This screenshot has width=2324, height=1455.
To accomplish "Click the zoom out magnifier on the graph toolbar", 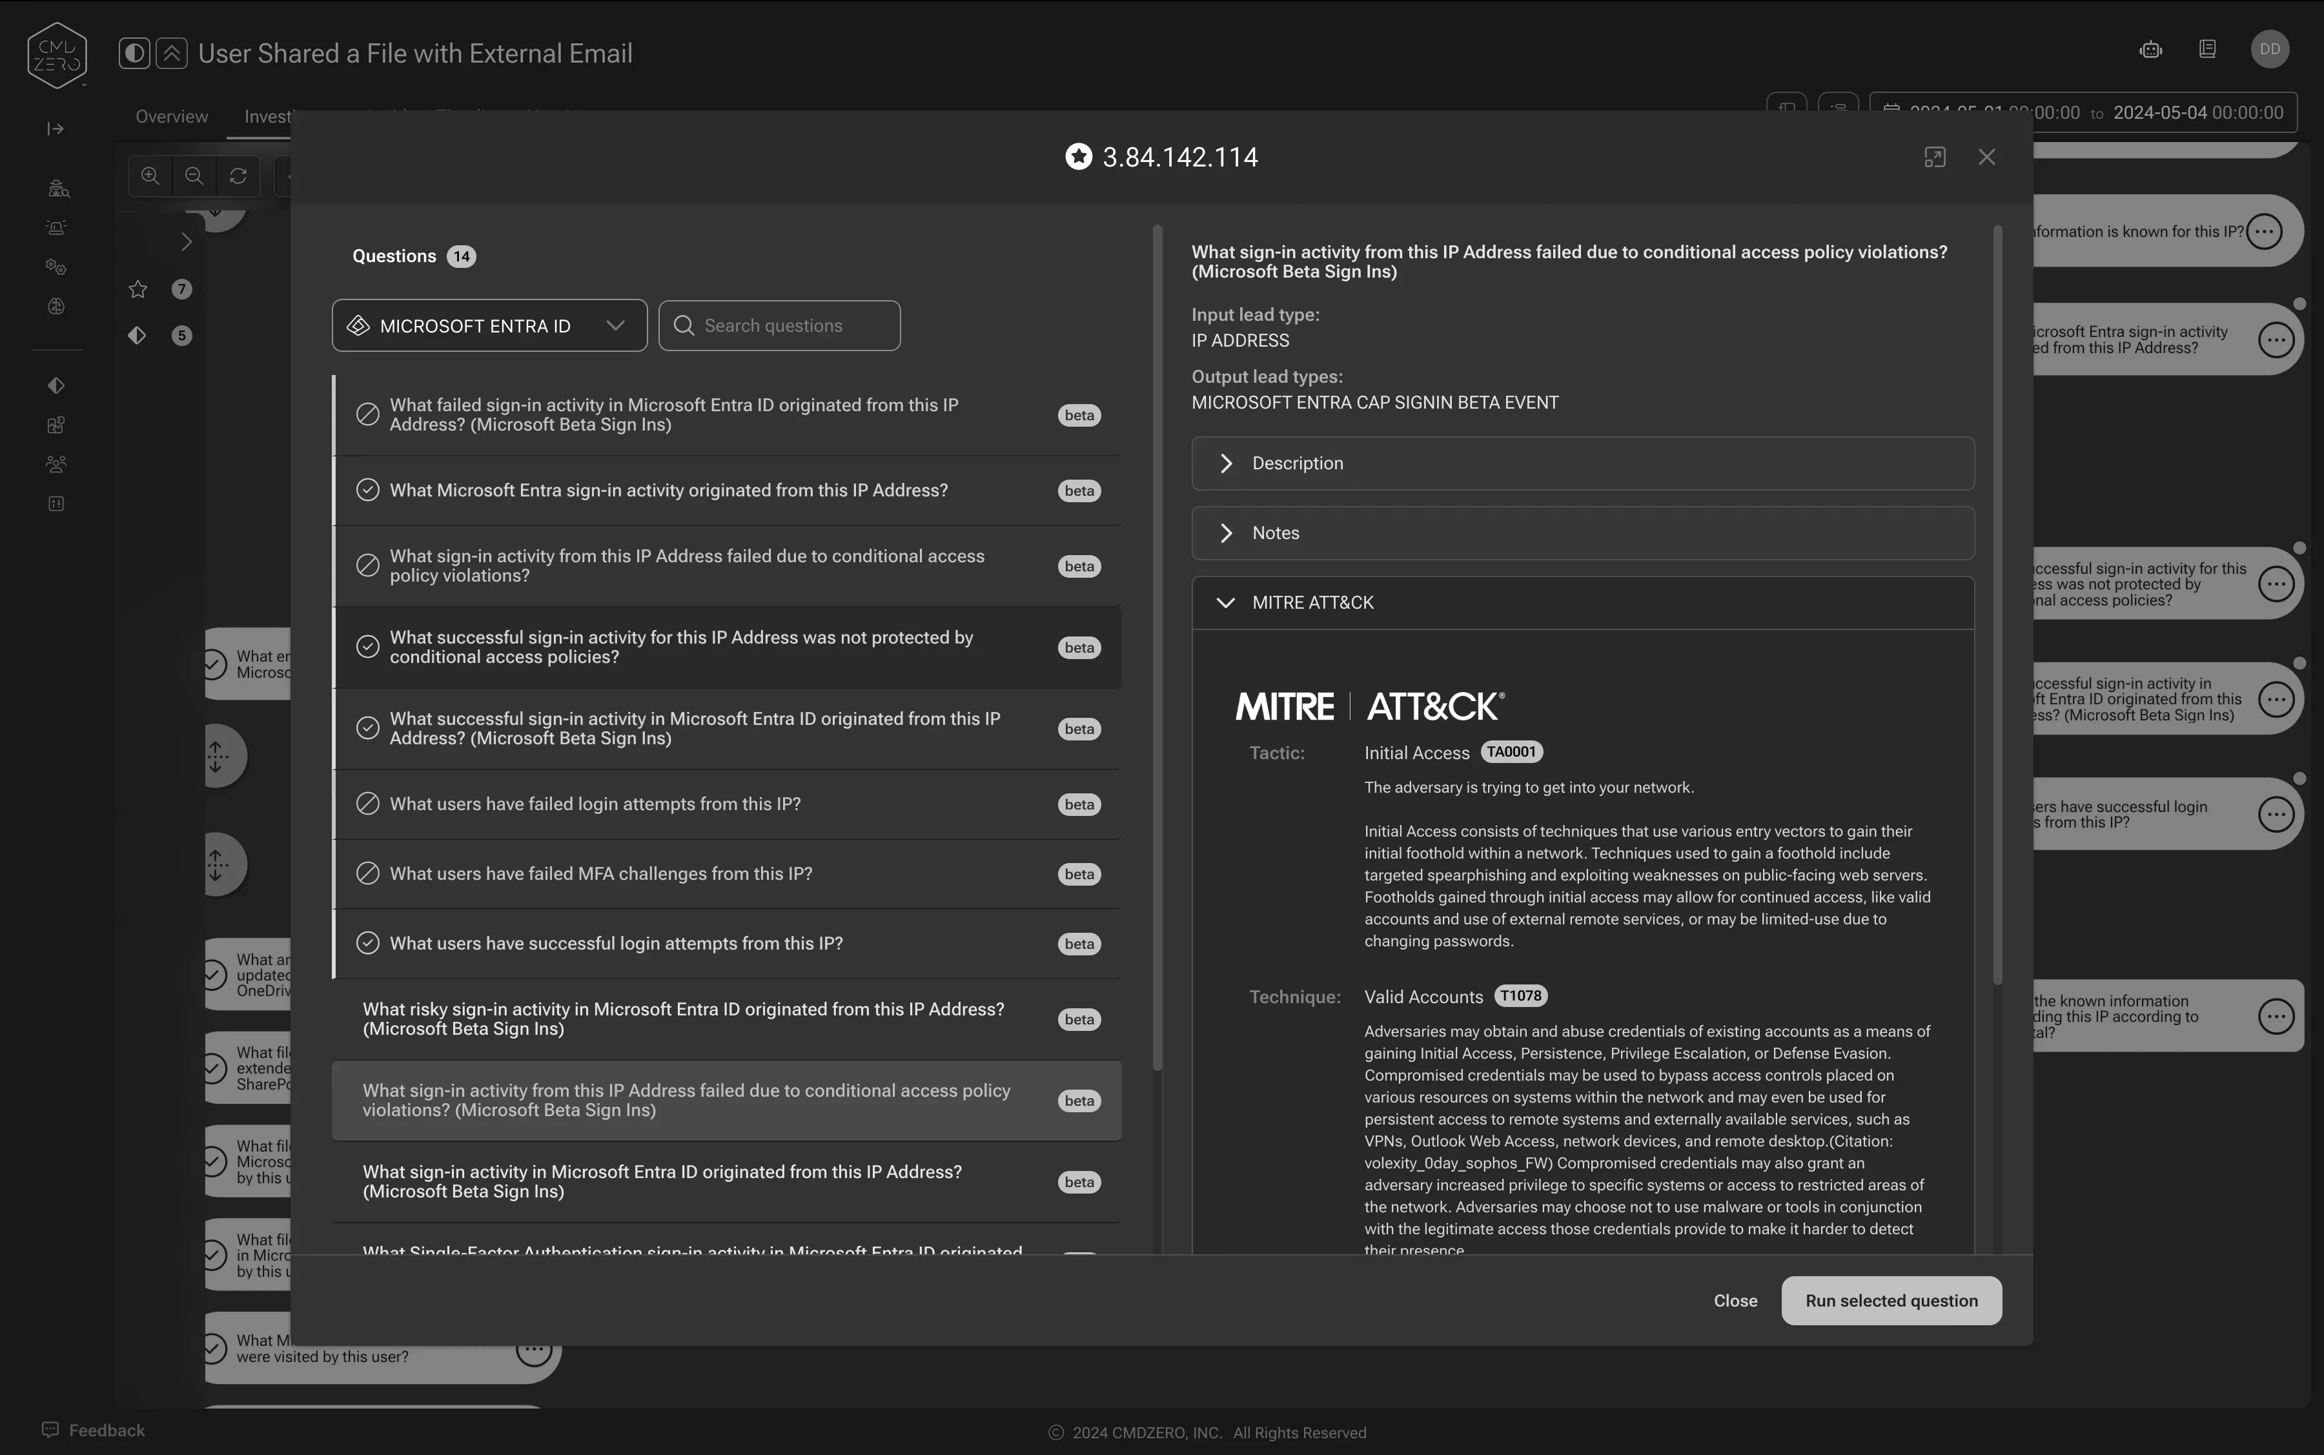I will pyautogui.click(x=194, y=176).
